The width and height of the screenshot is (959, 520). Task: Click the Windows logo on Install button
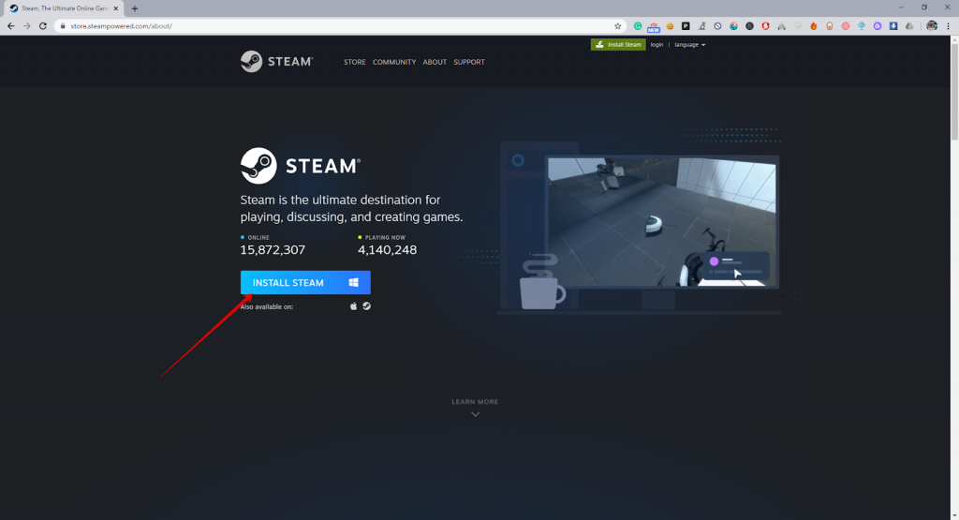pyautogui.click(x=353, y=283)
